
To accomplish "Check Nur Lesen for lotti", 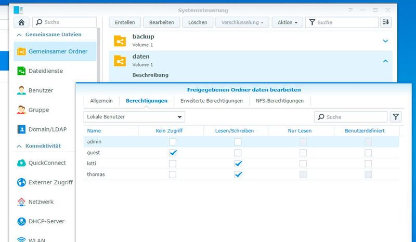I will [303, 164].
